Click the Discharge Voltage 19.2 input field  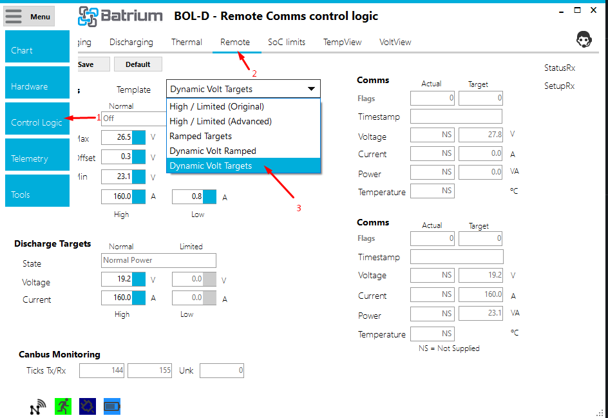tap(117, 280)
